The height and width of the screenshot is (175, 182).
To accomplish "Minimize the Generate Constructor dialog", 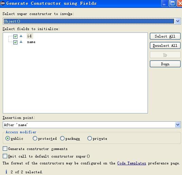I will (x=165, y=3).
